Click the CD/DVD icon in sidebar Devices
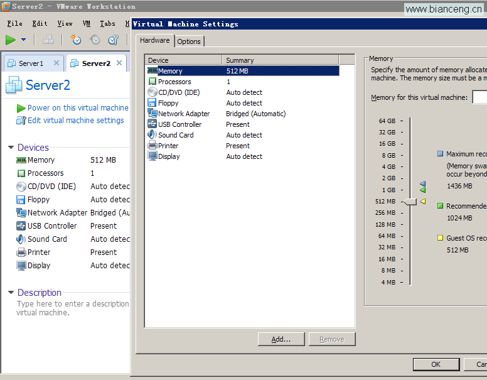Screen dimensions: 487x380 tap(21, 187)
